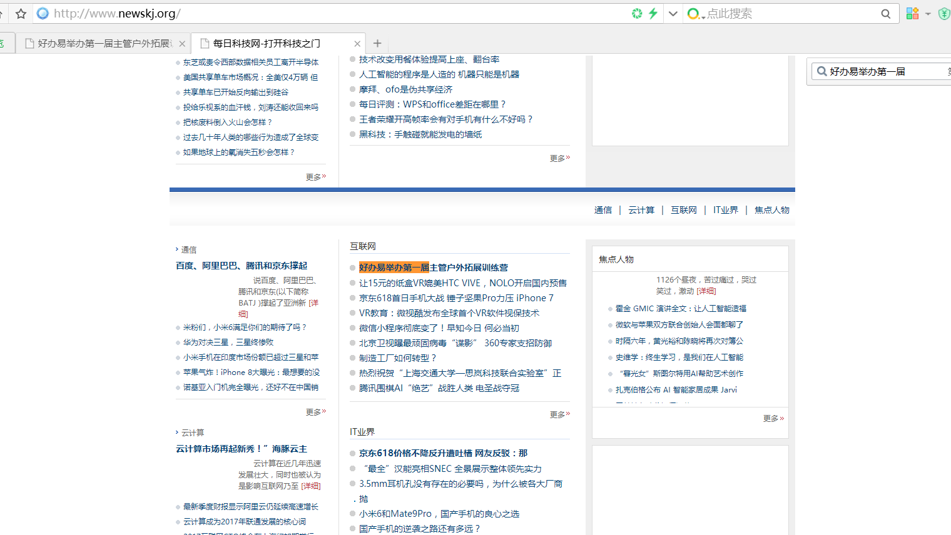Select 焦点人物 in the category navigation
Image resolution: width=951 pixels, height=535 pixels.
coord(771,210)
